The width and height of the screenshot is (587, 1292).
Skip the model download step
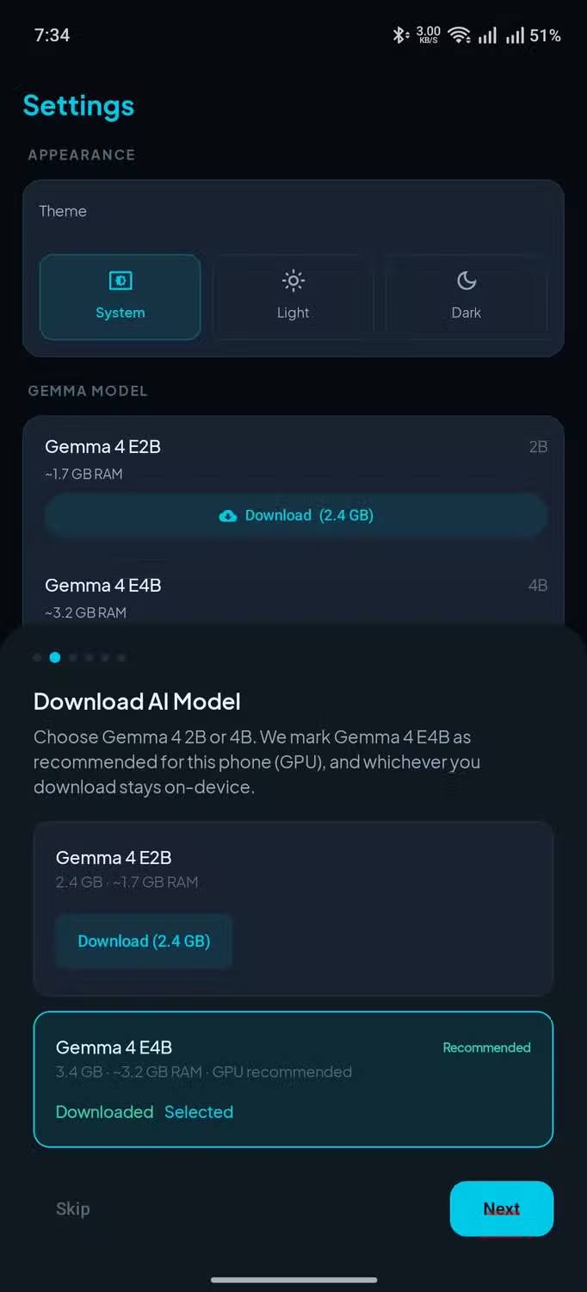73,1208
